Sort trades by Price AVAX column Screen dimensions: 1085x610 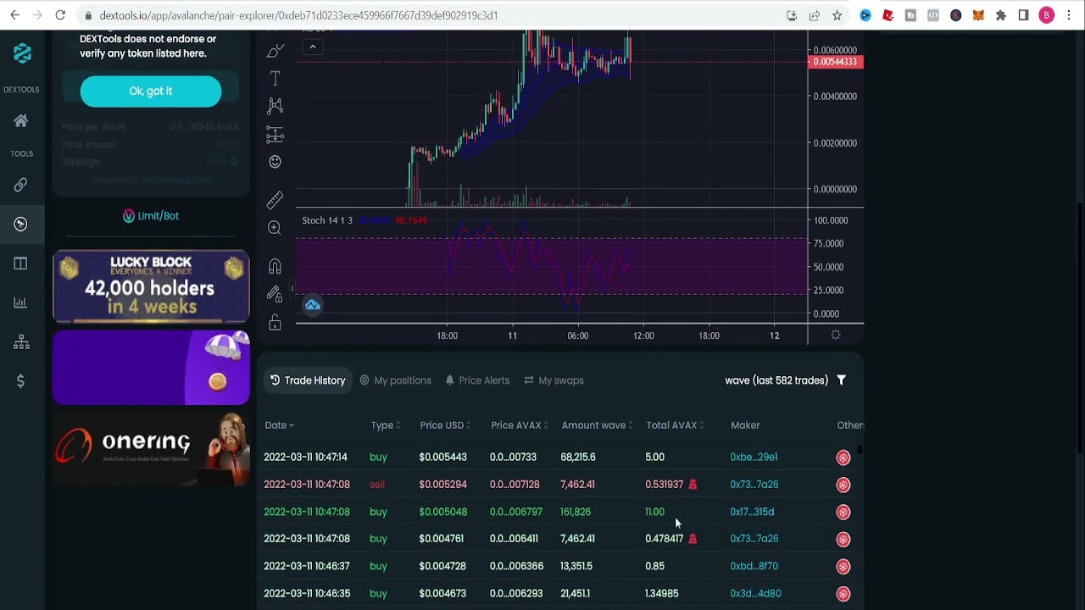(519, 425)
